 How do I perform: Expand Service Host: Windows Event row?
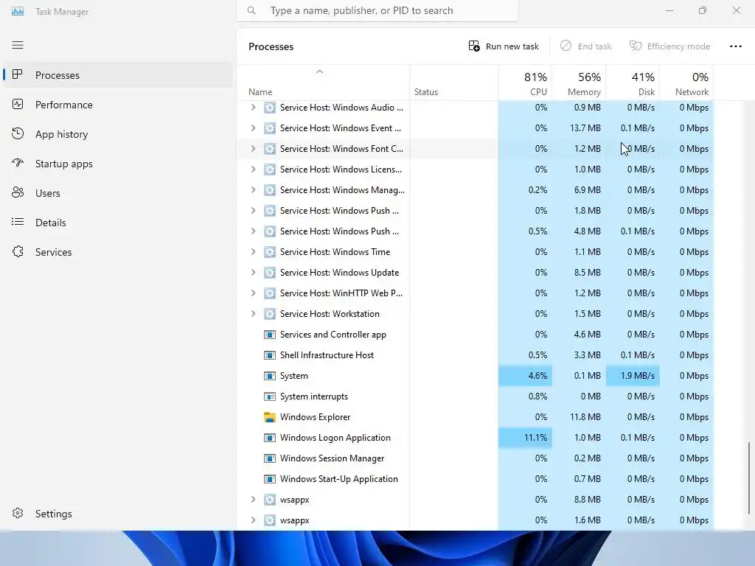pyautogui.click(x=254, y=128)
